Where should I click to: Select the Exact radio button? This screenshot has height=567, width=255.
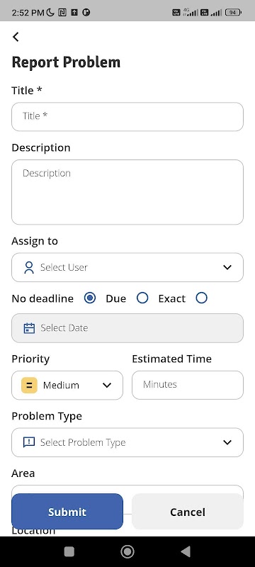click(x=202, y=298)
